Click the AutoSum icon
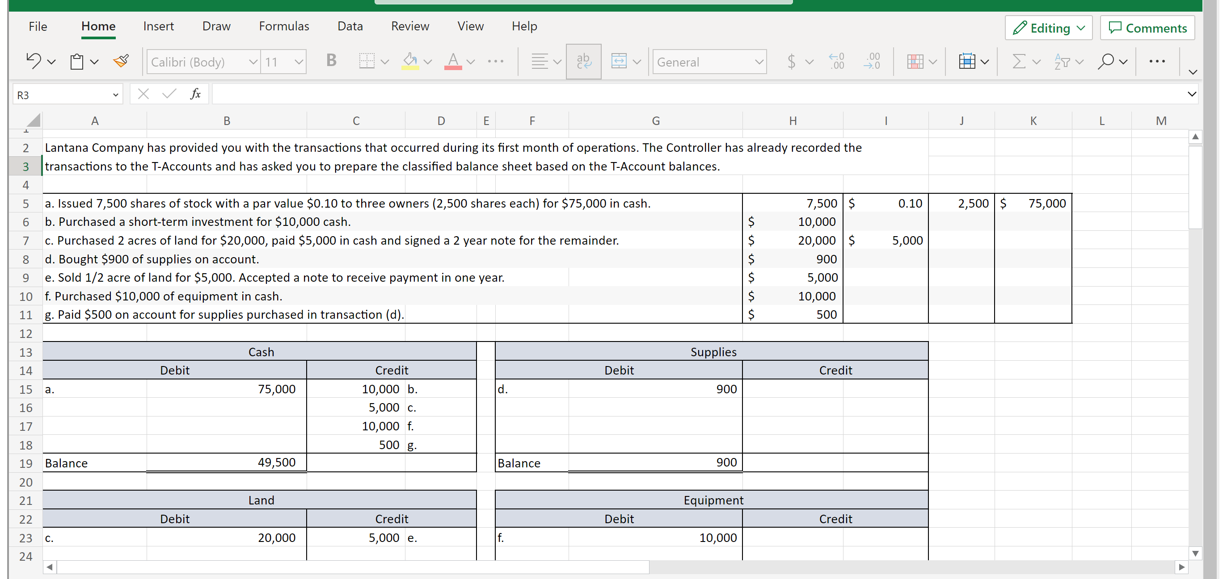1223x579 pixels. (1019, 62)
